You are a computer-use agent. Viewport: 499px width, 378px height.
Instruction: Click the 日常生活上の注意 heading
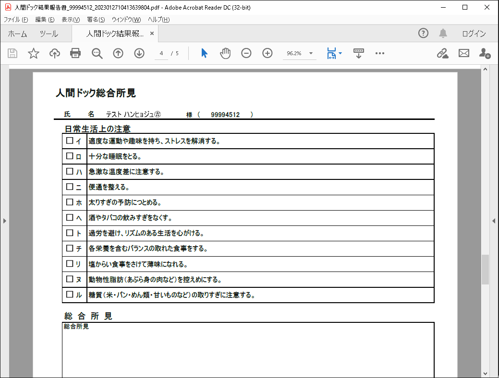97,129
